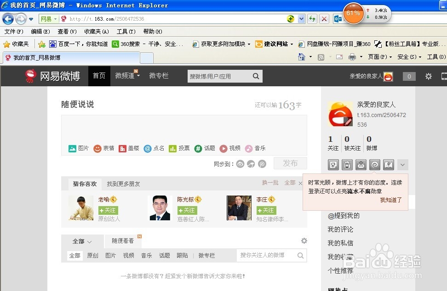The image size is (447, 291).
Task: Click the feed settings gear icon
Action: pyautogui.click(x=304, y=241)
